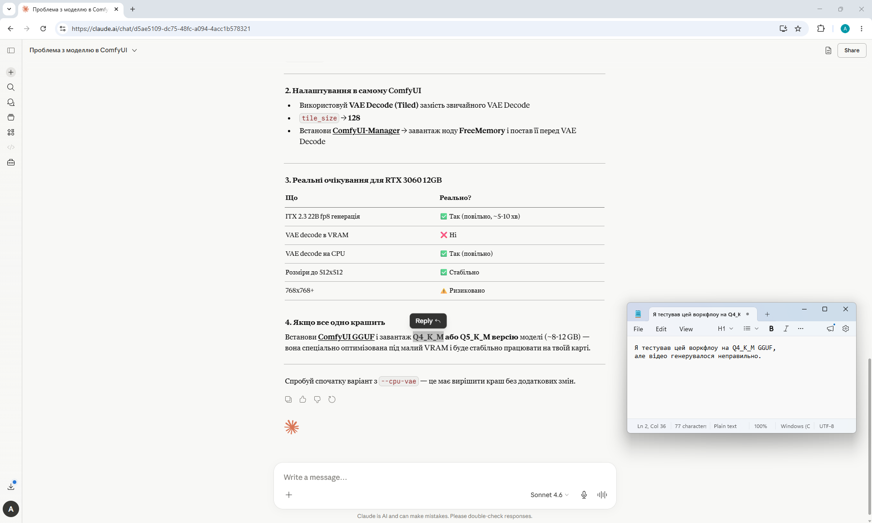Image resolution: width=872 pixels, height=523 pixels.
Task: Open the artifacts icon in sidebar
Action: coord(11,132)
